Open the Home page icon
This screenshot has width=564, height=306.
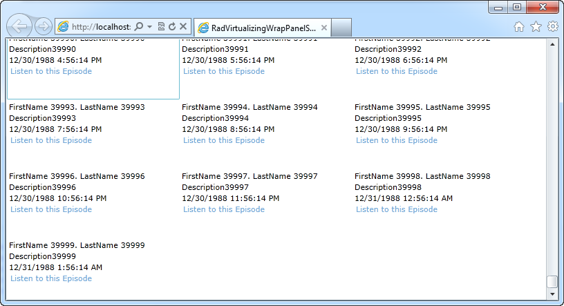point(519,27)
